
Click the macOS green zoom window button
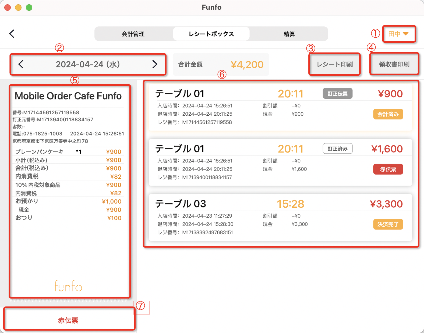29,8
